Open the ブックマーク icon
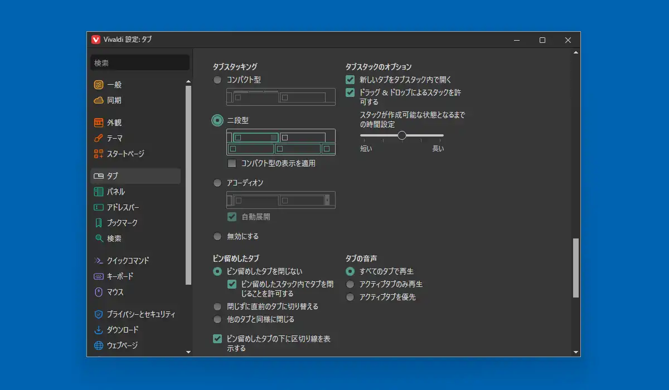The height and width of the screenshot is (390, 669). coord(99,223)
